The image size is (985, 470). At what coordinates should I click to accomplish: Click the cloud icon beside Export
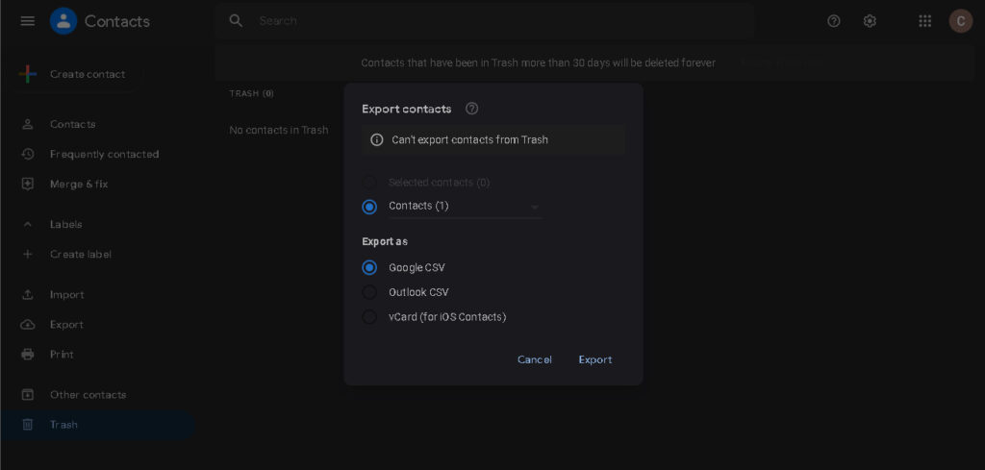click(x=28, y=325)
